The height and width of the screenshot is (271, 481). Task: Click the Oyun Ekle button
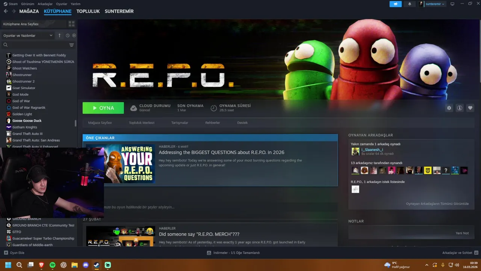point(14,253)
